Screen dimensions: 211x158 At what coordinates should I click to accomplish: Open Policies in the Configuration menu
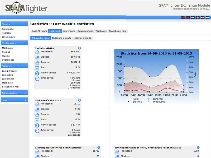pyautogui.click(x=6, y=52)
